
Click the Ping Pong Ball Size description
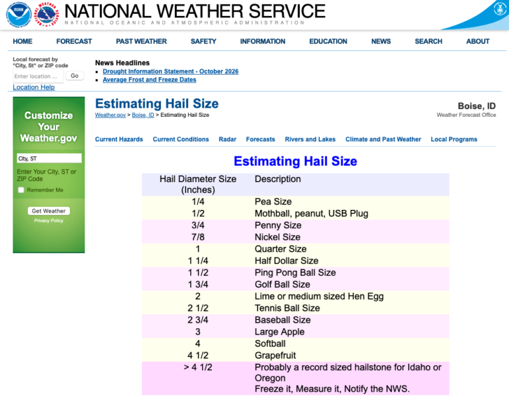pos(295,273)
